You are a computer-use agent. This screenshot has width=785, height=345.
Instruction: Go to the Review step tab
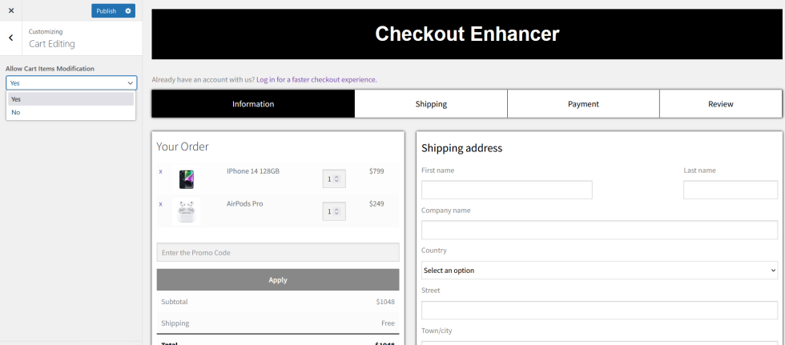720,104
